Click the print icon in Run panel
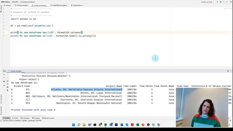 point(7,87)
